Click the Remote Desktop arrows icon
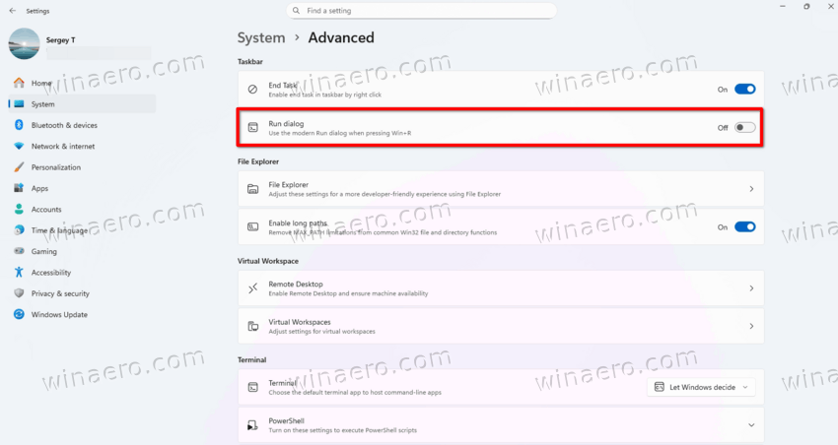Image resolution: width=838 pixels, height=445 pixels. [x=252, y=288]
